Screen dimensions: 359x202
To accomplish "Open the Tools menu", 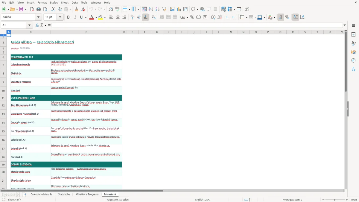I will click(84, 2).
